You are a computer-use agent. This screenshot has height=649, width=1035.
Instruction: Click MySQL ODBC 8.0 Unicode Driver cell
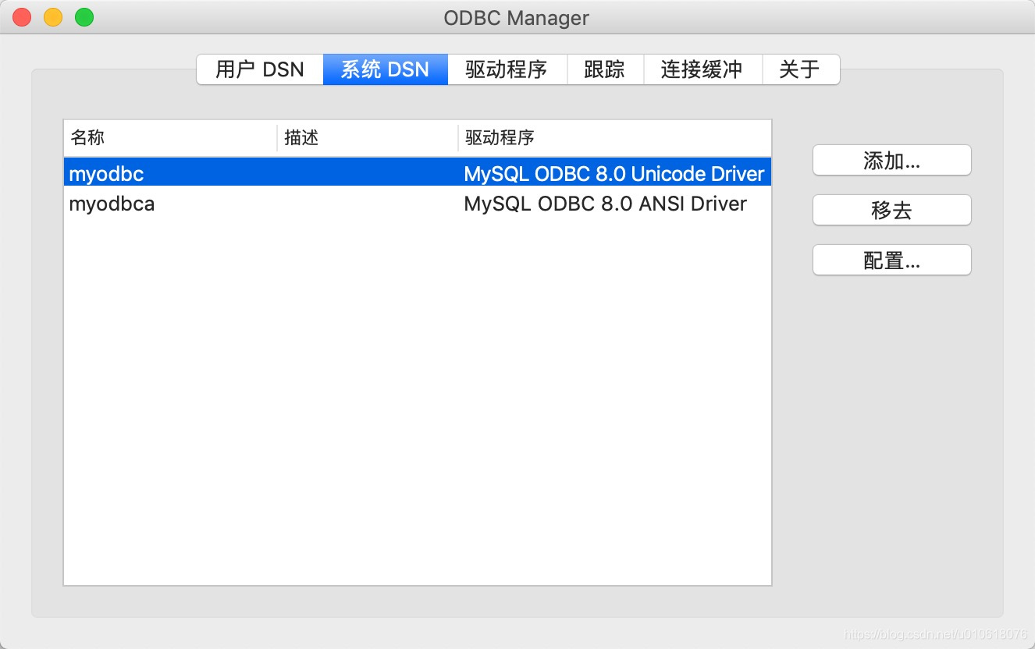point(614,173)
